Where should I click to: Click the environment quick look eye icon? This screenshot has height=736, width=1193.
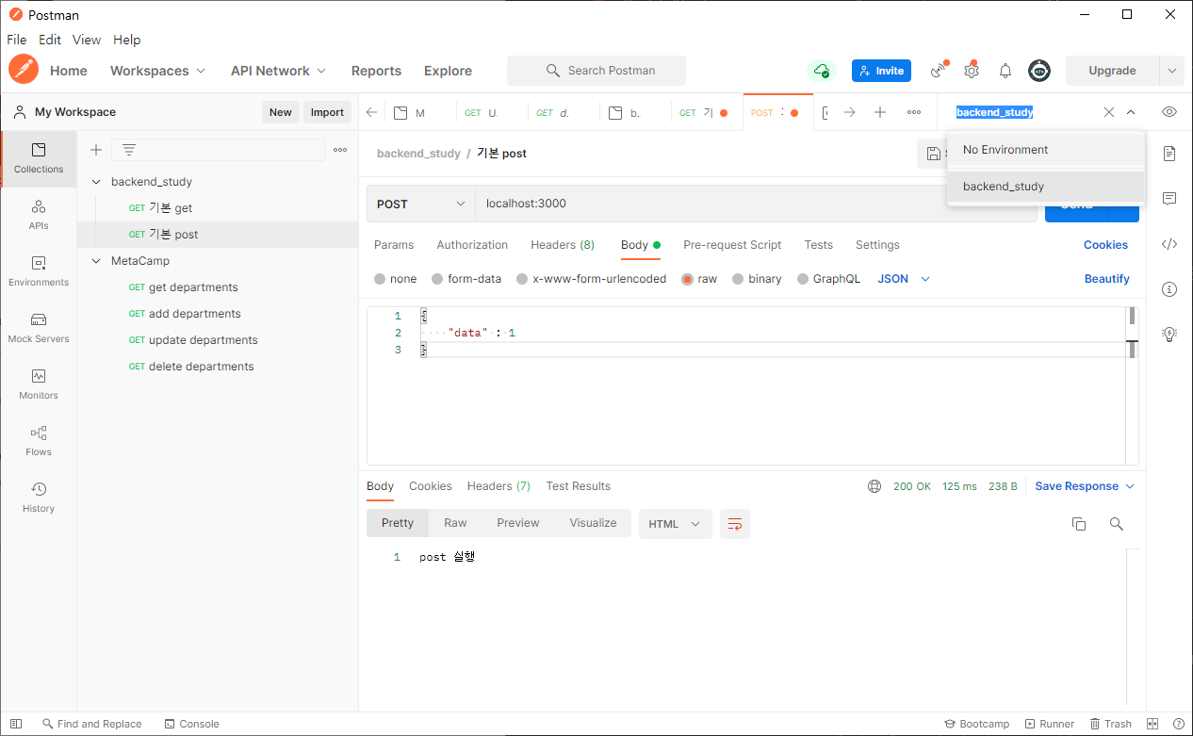click(1169, 112)
